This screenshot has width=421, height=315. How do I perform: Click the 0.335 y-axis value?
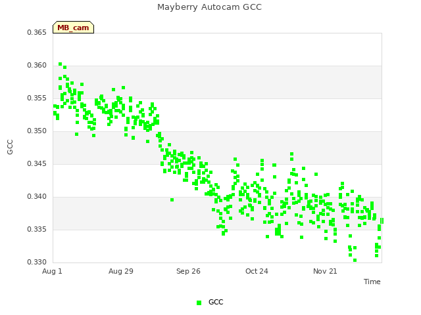[x=37, y=229]
